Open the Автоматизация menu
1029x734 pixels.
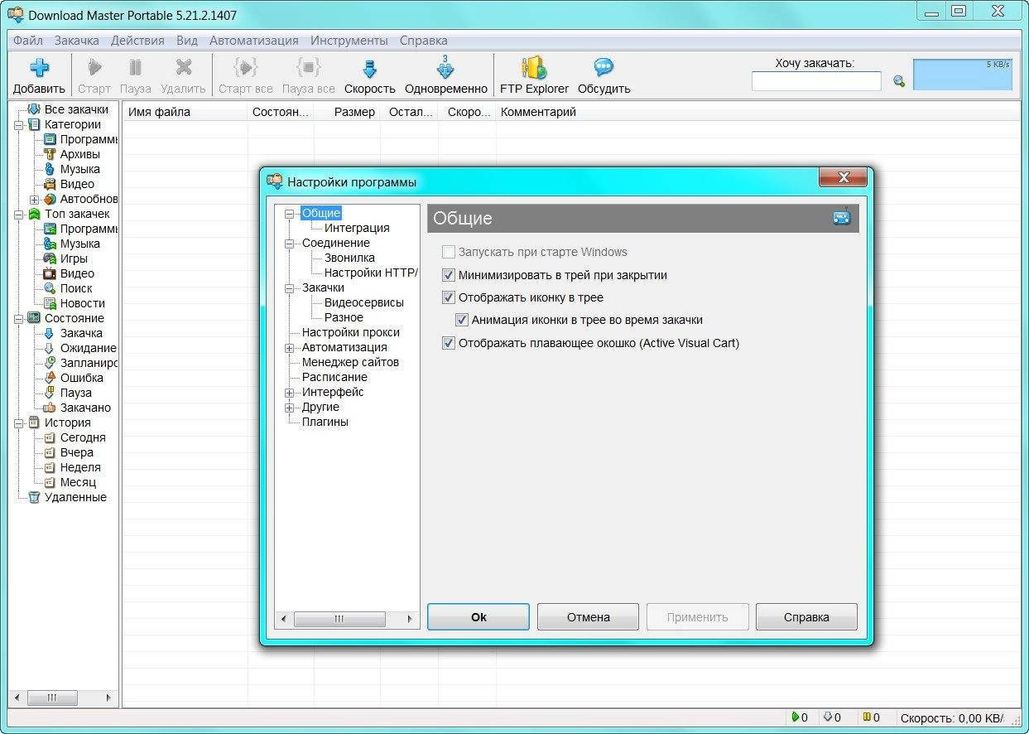point(254,40)
